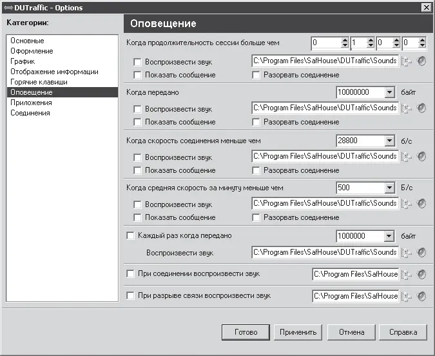Enable 'Каждый раз когда передано' checkbox

pyautogui.click(x=130, y=235)
